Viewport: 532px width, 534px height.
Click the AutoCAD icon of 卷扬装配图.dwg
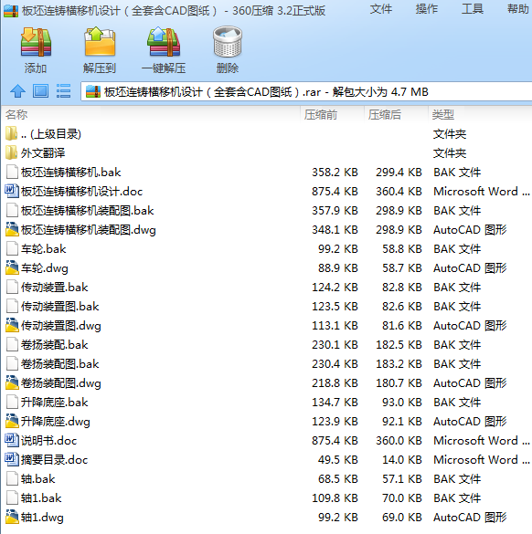point(12,382)
